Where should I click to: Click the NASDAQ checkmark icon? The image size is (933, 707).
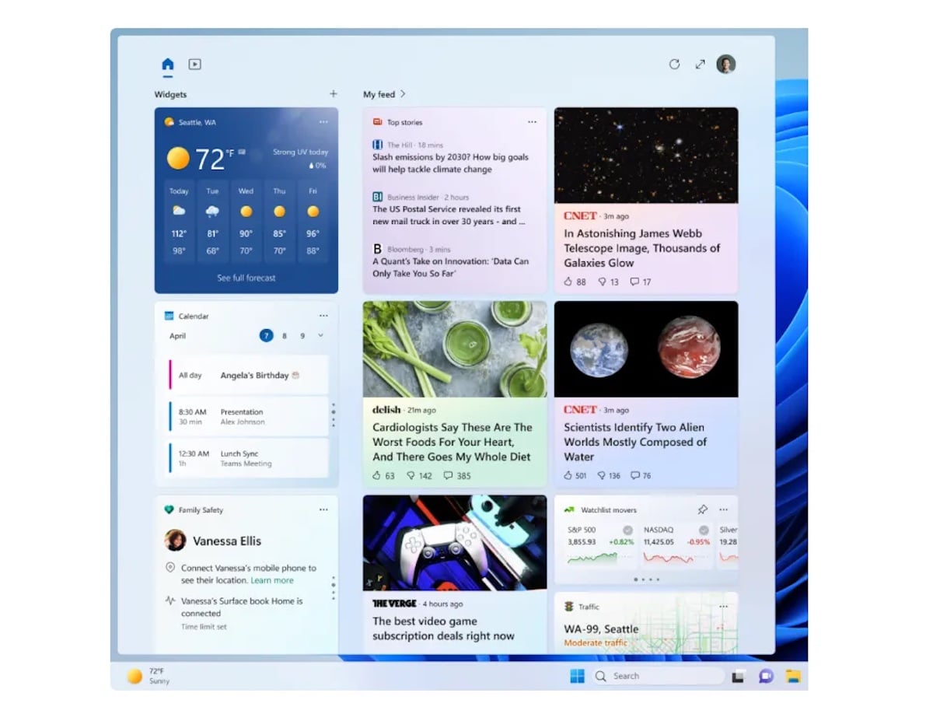pos(704,530)
